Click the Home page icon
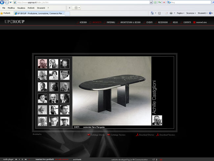The image size is (214, 161). point(152,13)
